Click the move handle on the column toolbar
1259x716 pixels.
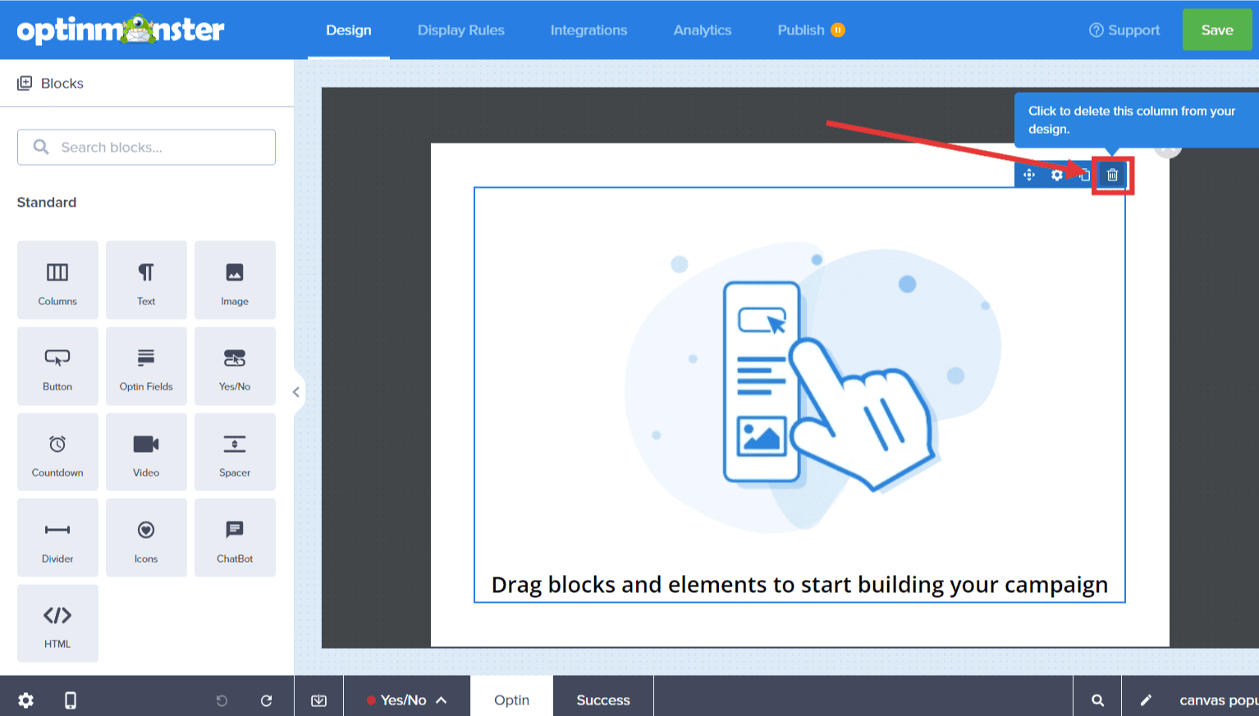[x=1028, y=175]
